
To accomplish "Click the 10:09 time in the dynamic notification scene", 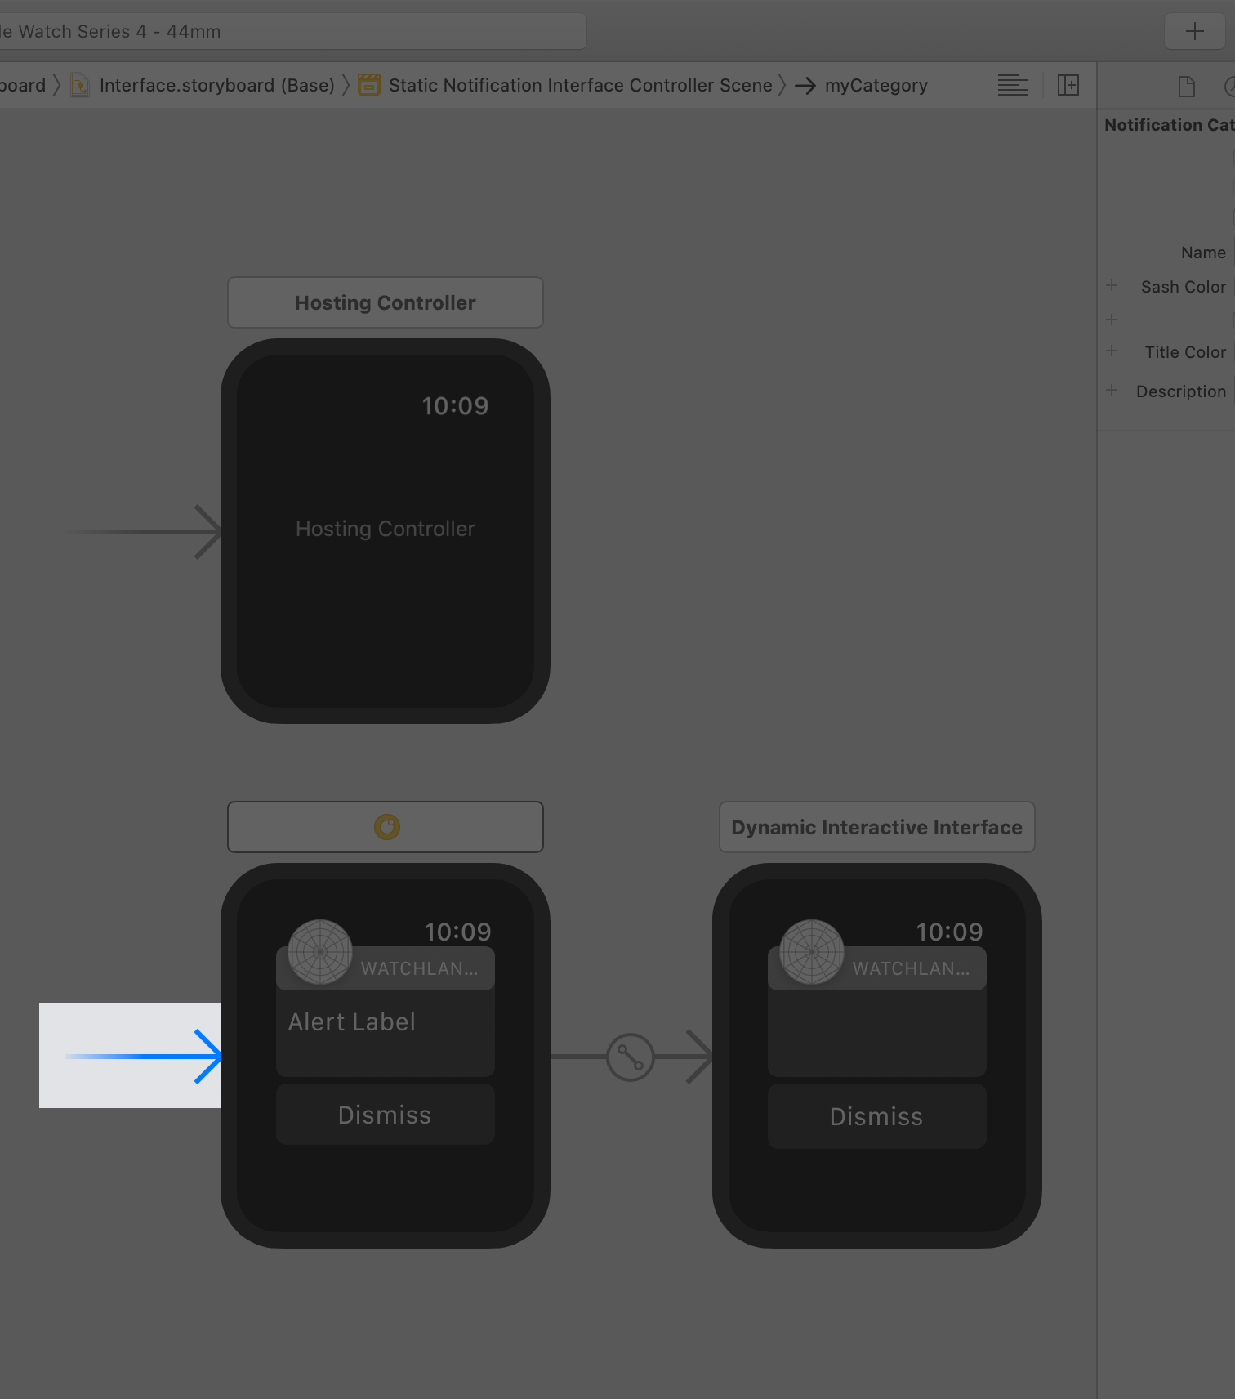I will (x=949, y=932).
